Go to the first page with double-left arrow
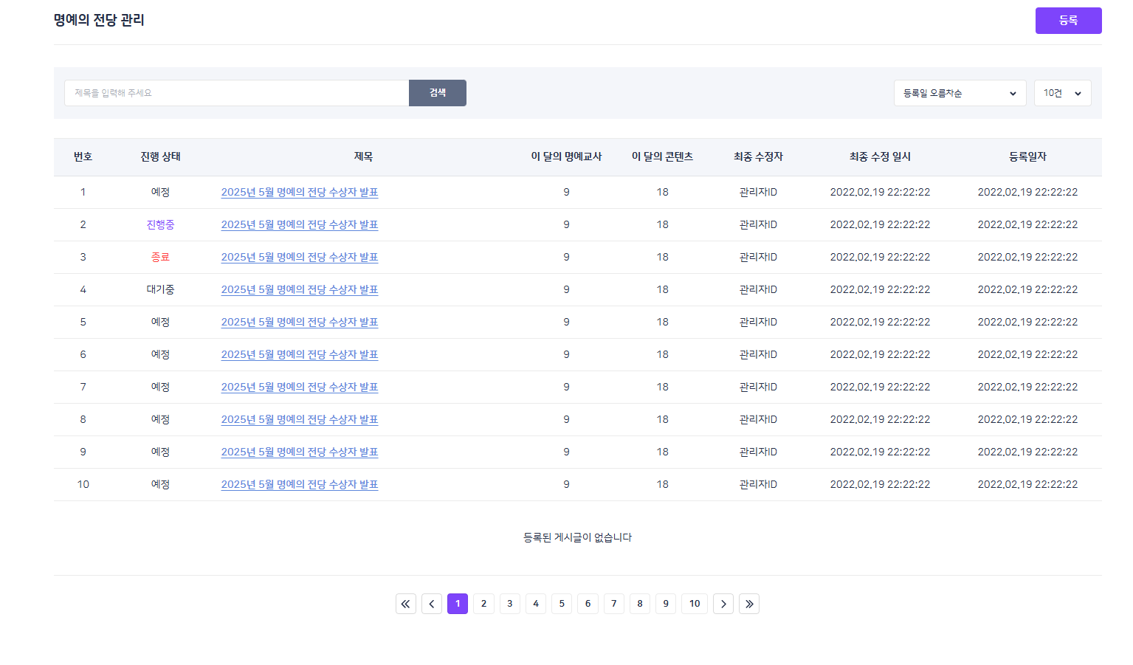Image resolution: width=1133 pixels, height=665 pixels. tap(406, 604)
